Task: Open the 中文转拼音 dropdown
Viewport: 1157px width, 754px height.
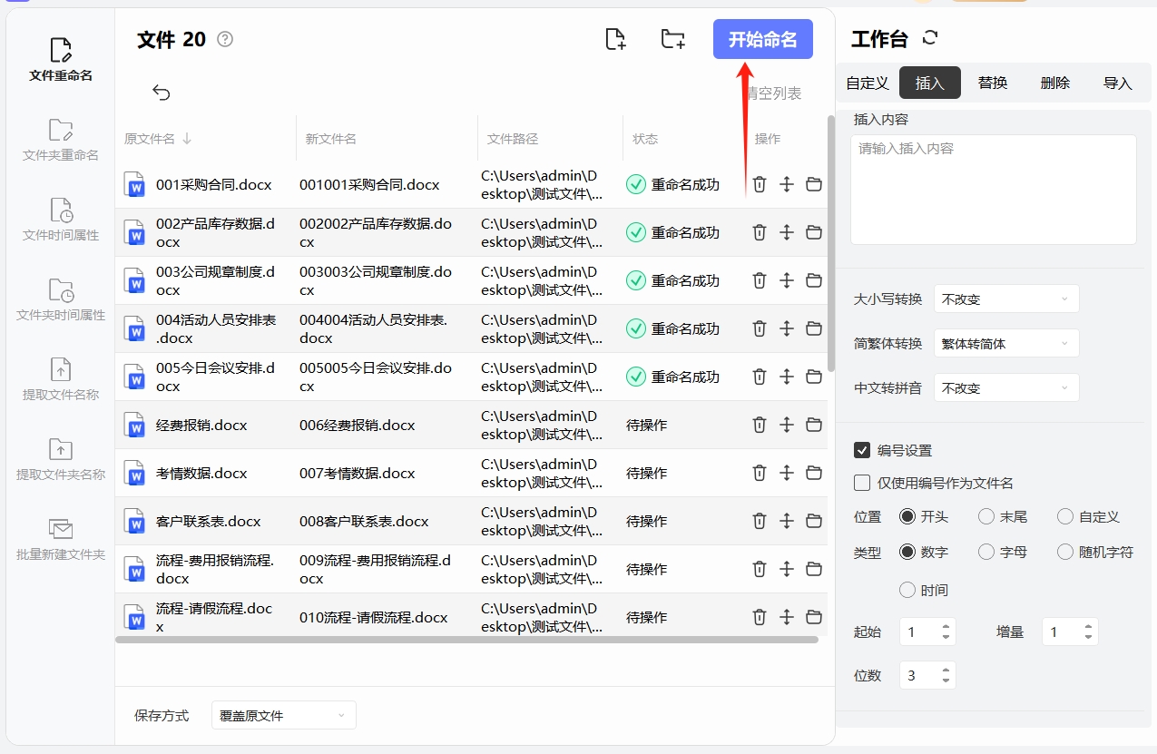Action: click(x=1006, y=387)
